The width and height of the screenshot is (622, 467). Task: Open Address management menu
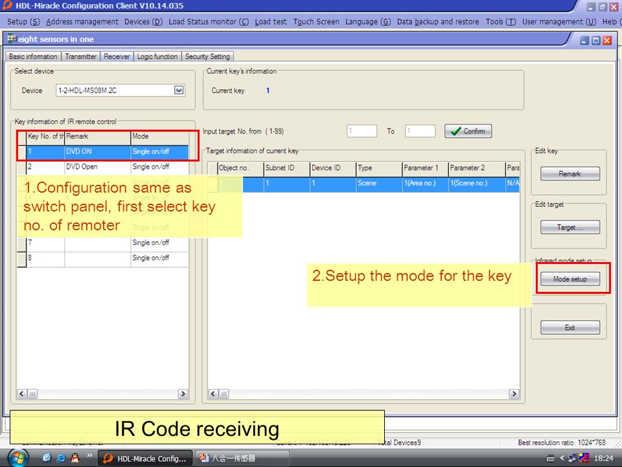[82, 22]
